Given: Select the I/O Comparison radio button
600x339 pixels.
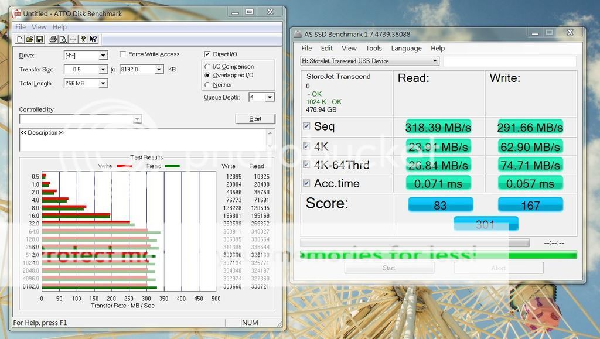Looking at the screenshot, I should click(207, 67).
